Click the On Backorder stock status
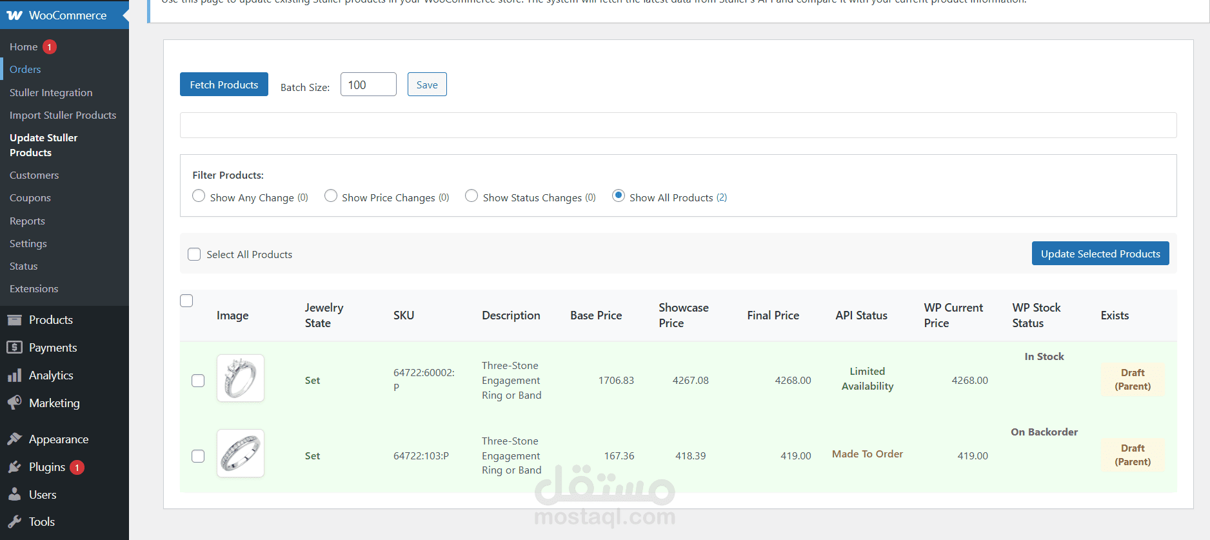This screenshot has height=540, width=1210. [1044, 432]
